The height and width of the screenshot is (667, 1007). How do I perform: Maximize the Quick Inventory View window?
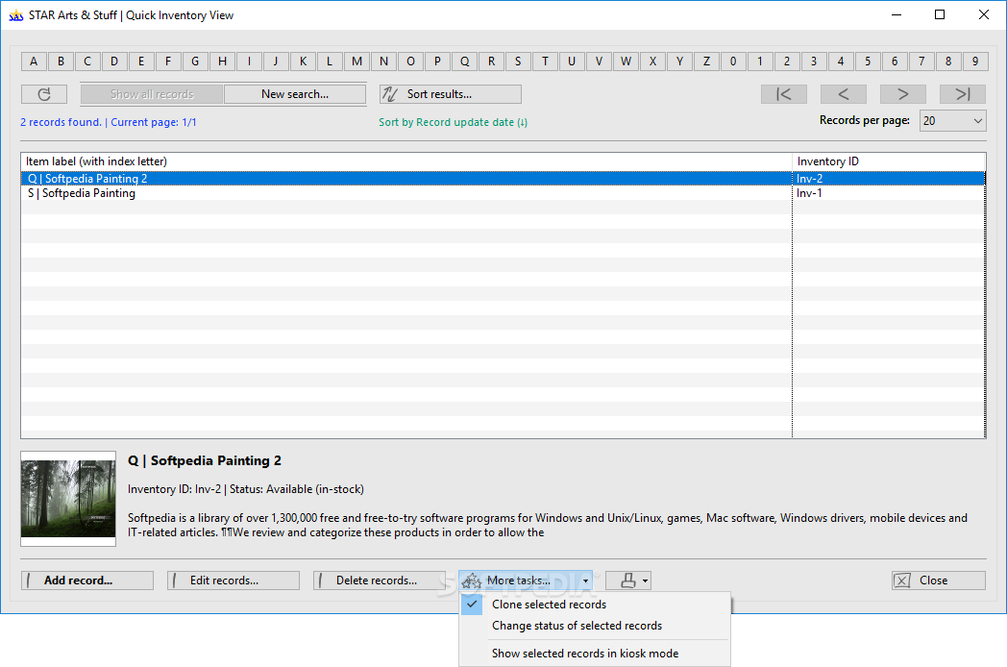click(x=940, y=14)
